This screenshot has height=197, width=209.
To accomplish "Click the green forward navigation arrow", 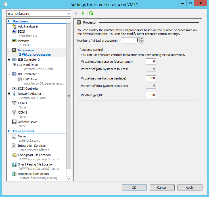I will coord(83,13).
